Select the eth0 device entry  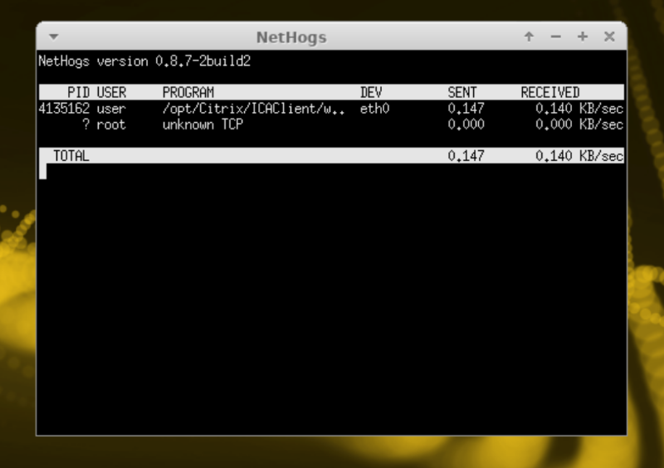tap(375, 109)
